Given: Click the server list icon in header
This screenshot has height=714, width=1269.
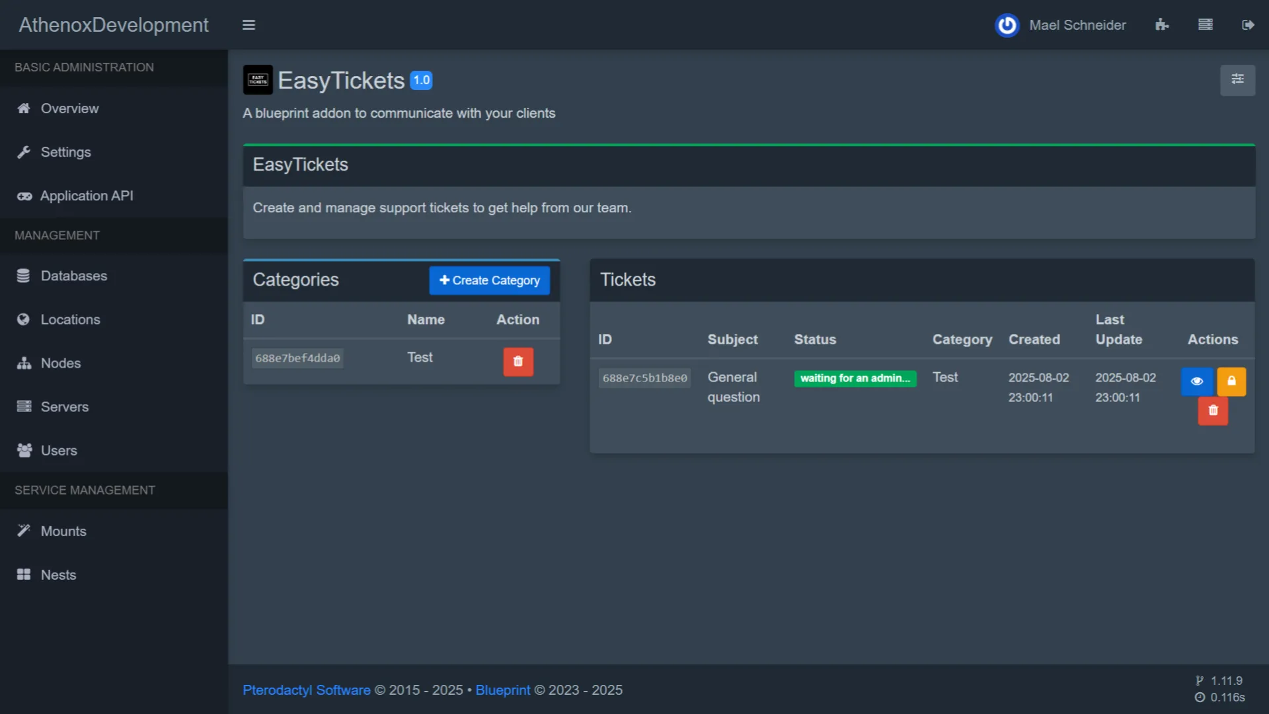Looking at the screenshot, I should pos(1205,25).
